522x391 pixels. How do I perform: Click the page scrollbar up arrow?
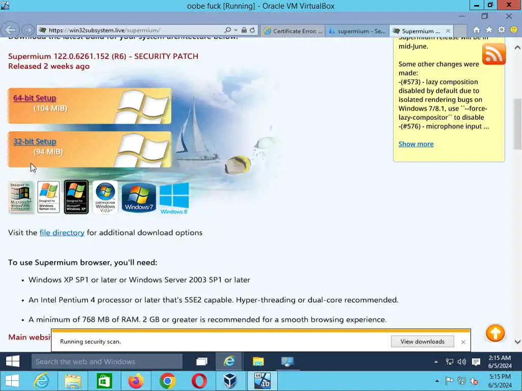coord(517,47)
